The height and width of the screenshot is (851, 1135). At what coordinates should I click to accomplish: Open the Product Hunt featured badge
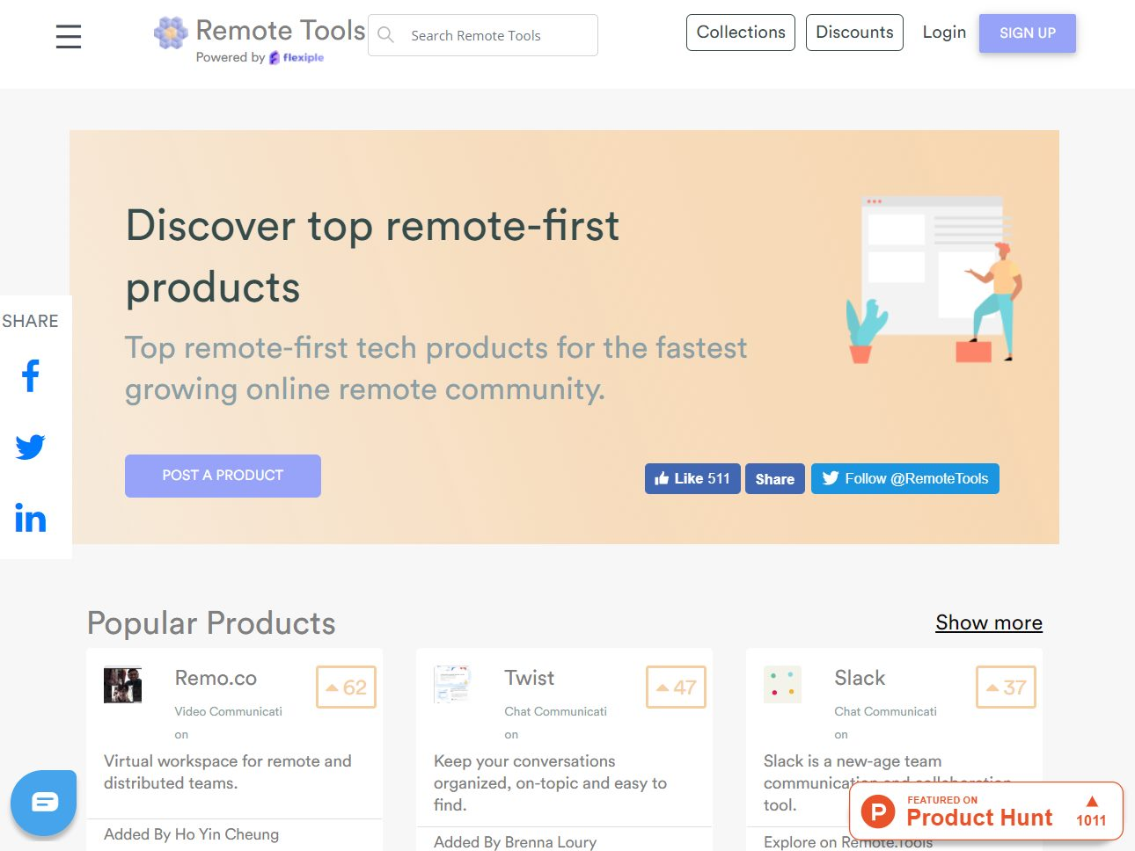(986, 811)
